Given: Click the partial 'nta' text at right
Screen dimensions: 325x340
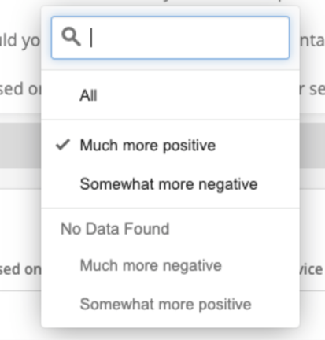Looking at the screenshot, I should point(312,41).
